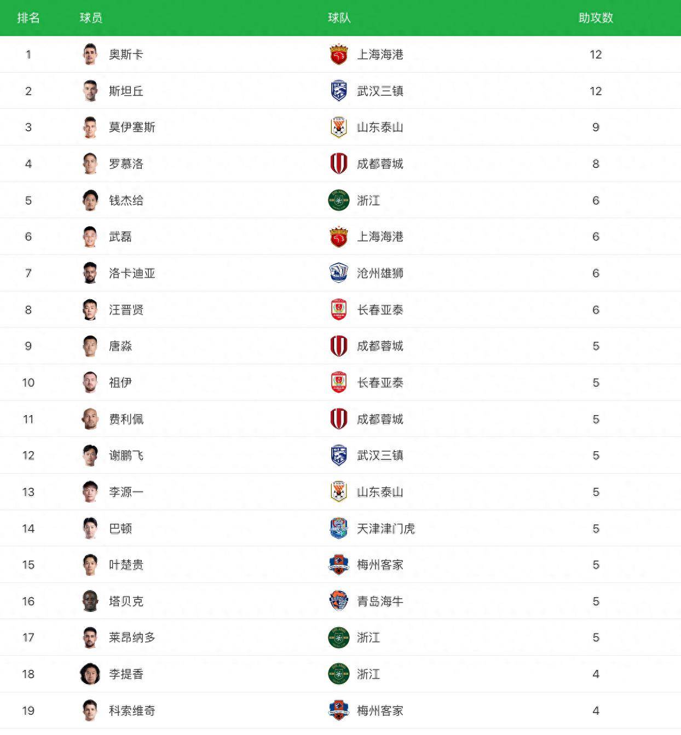The height and width of the screenshot is (735, 681).
Task: Open the 斯坦丘 player name link
Action: 126,91
